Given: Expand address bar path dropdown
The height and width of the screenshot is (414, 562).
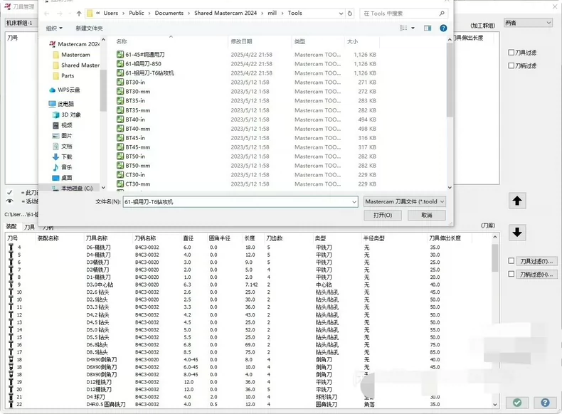Looking at the screenshot, I should pos(341,14).
